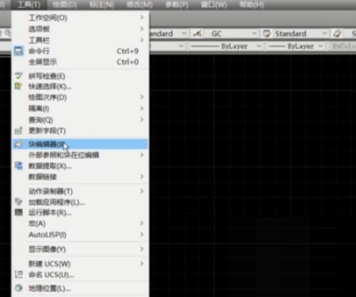Image resolution: width=356 pixels, height=297 pixels.
Task: Expand the 工作空间(O) submenu
Action: tap(80, 18)
